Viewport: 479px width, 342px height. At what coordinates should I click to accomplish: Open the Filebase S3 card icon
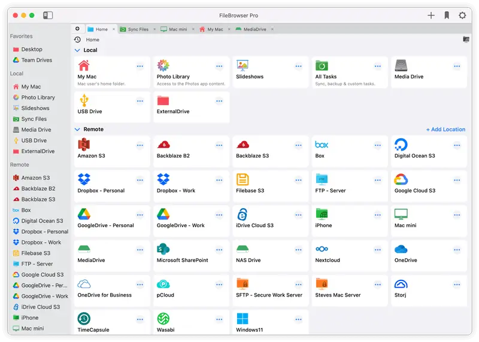coord(242,179)
